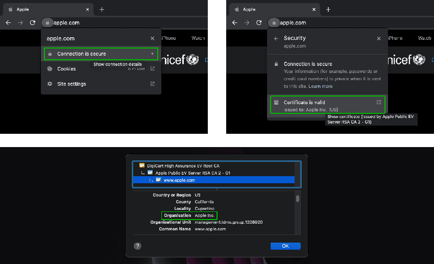Close the Apple tab in left browser
Screen dimensions: 434x264
click(x=87, y=9)
